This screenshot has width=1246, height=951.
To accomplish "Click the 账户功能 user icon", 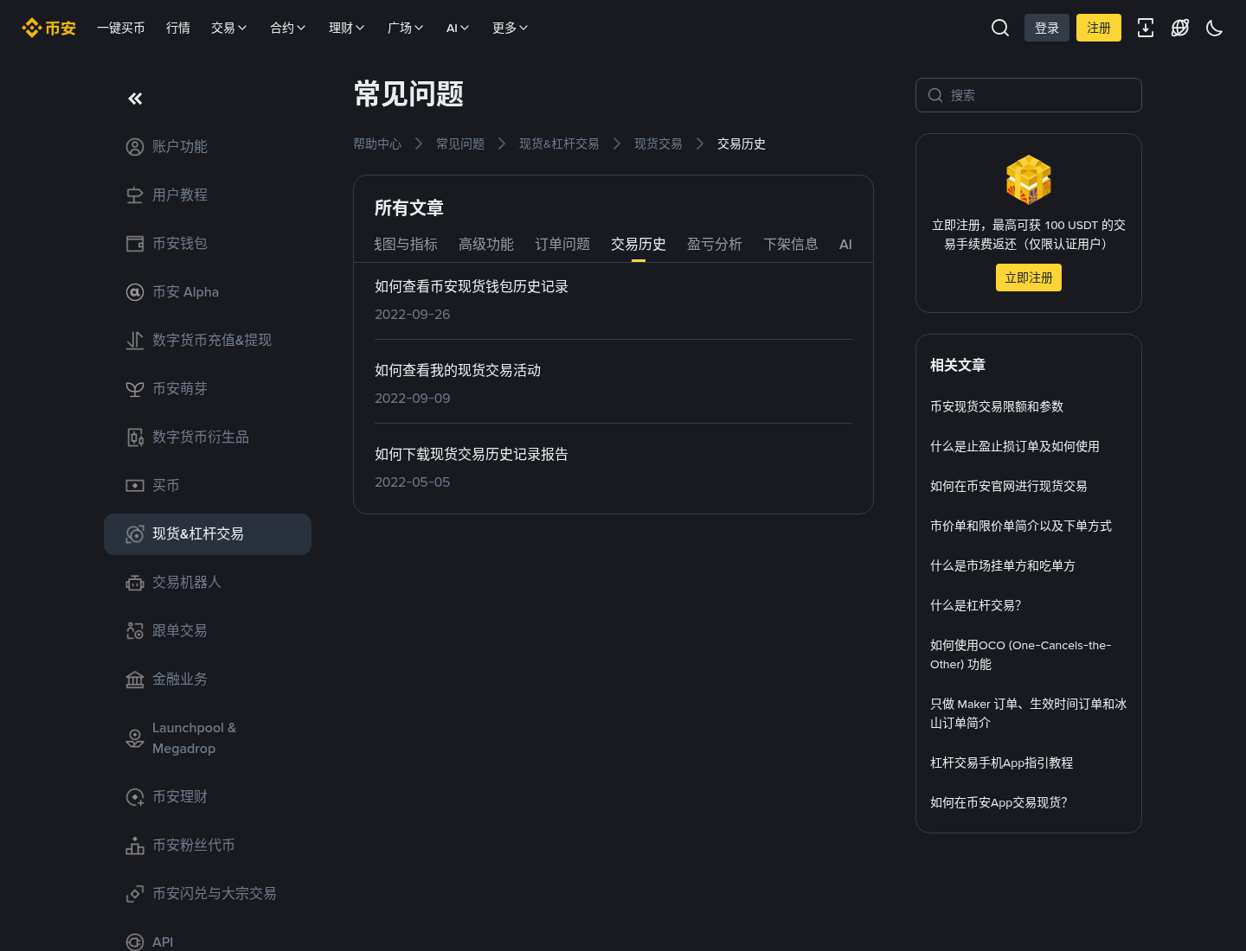I will (135, 147).
